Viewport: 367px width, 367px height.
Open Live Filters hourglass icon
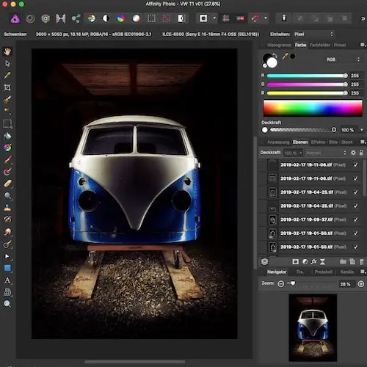point(323,262)
